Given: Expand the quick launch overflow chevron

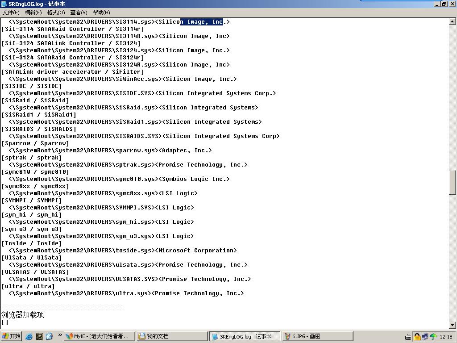Looking at the screenshot, I should 60,335.
